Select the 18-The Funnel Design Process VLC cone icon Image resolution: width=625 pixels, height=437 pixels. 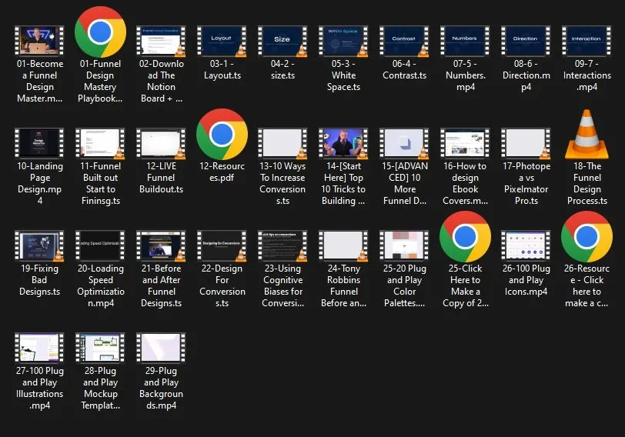click(587, 134)
